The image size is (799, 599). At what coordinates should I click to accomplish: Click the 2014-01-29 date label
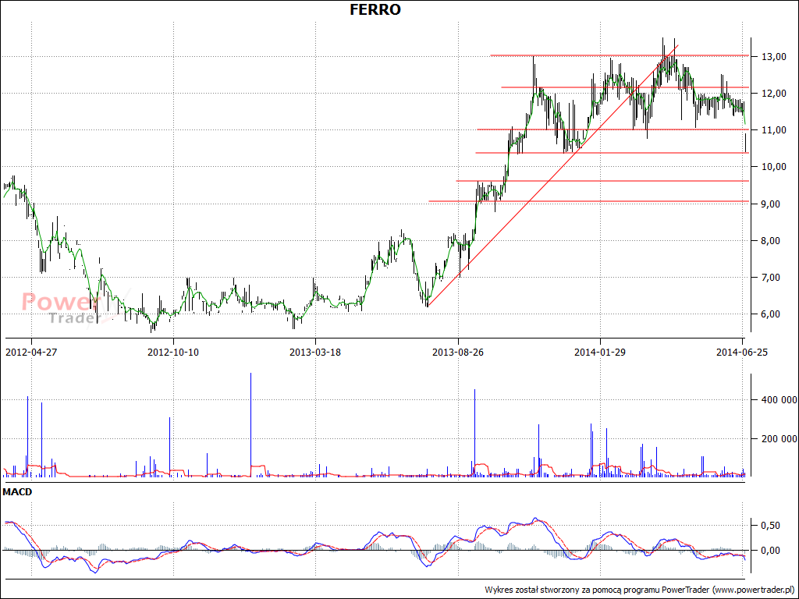tap(600, 352)
